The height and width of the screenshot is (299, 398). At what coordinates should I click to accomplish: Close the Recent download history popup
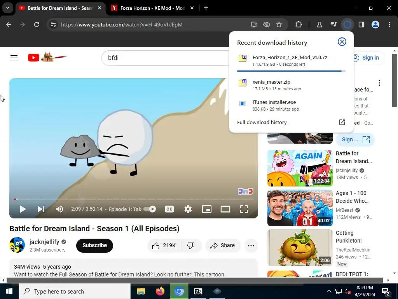[x=342, y=42]
